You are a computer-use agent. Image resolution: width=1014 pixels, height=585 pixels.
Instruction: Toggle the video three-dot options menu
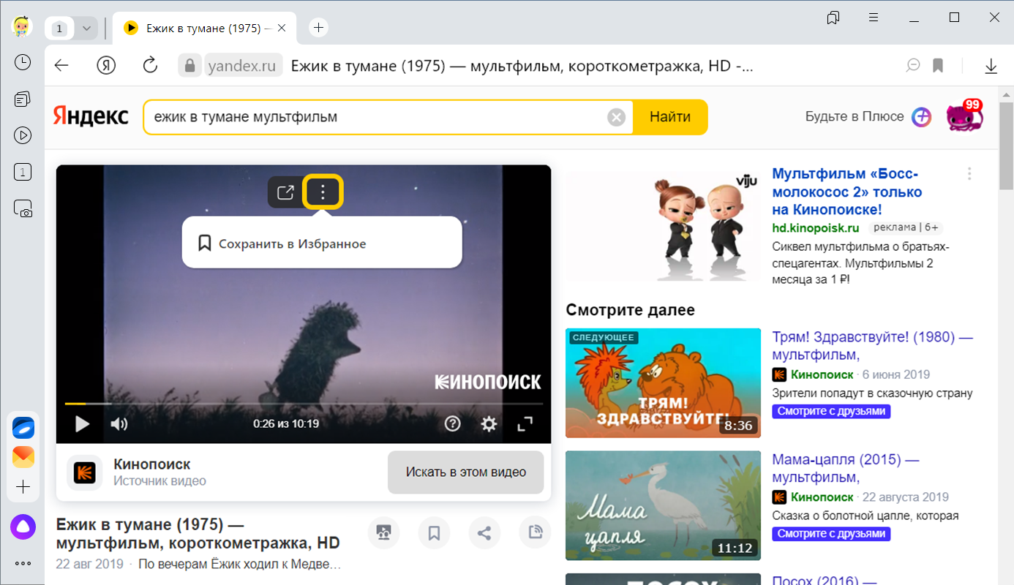pos(323,193)
